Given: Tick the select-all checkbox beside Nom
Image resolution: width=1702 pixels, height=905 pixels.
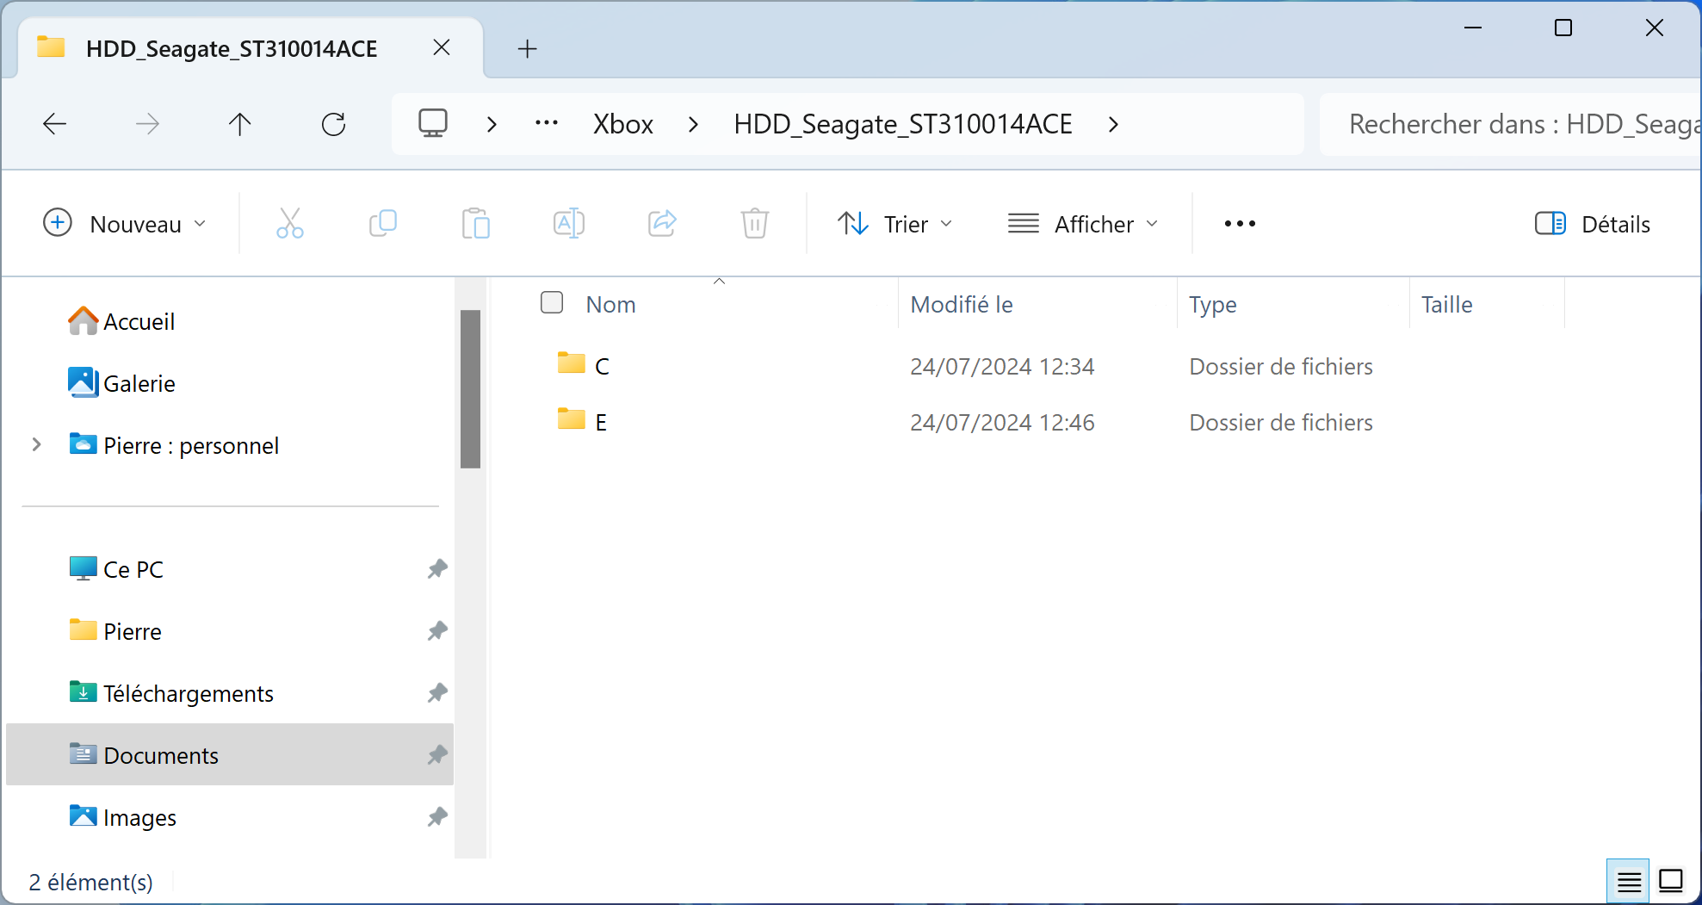Looking at the screenshot, I should pos(552,302).
